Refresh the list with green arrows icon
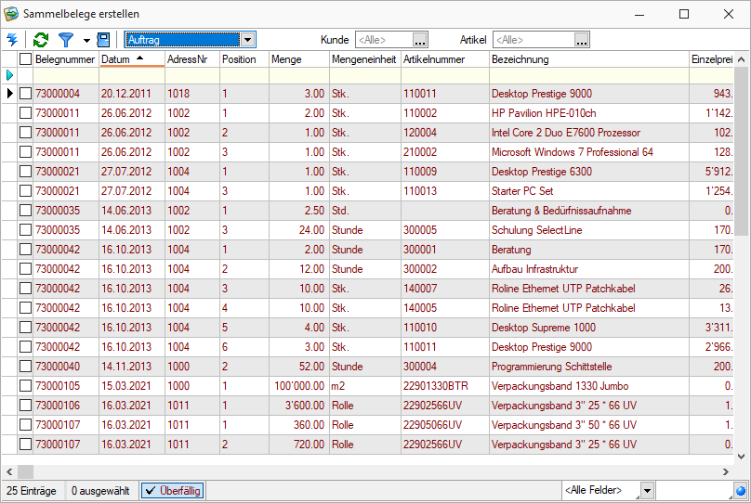The image size is (751, 503). coord(41,40)
